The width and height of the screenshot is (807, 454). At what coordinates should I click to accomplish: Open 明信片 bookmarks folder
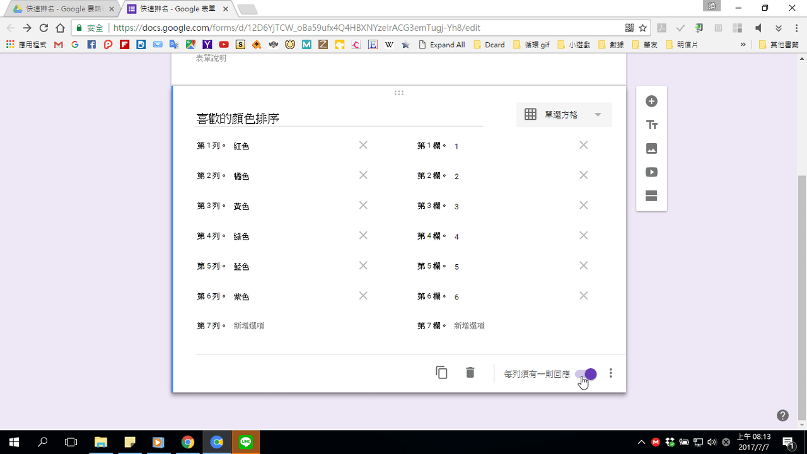tap(681, 45)
